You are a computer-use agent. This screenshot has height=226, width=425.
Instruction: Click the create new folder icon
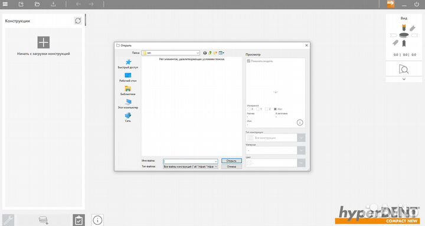(215, 53)
